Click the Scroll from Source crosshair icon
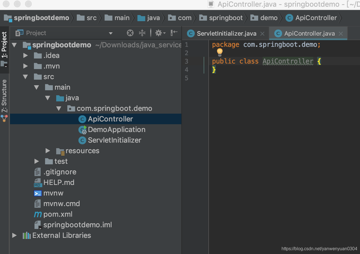The width and height of the screenshot is (360, 254). click(x=130, y=33)
